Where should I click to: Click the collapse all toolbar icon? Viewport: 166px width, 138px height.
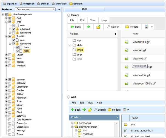[21, 4]
